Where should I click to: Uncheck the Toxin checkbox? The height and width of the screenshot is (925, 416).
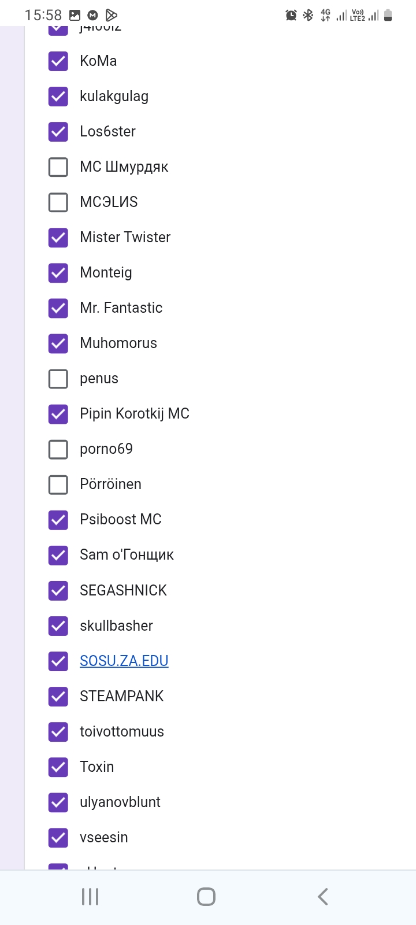pyautogui.click(x=58, y=767)
